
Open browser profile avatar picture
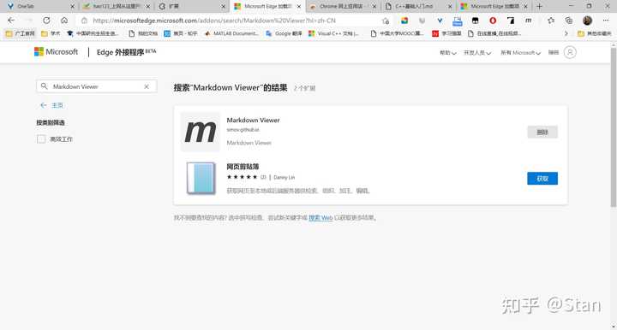tap(587, 21)
